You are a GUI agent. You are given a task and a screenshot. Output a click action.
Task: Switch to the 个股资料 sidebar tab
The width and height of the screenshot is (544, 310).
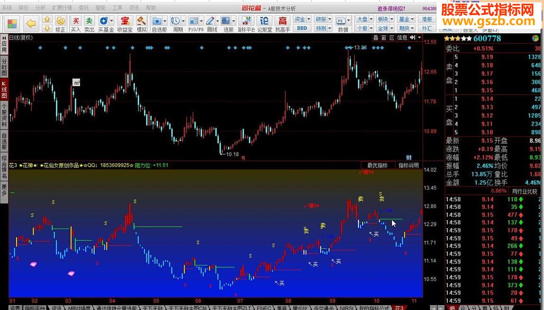(4, 115)
